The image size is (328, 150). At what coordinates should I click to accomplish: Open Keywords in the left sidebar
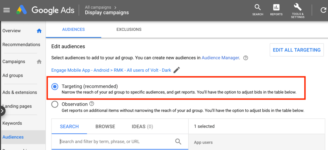pyautogui.click(x=12, y=123)
